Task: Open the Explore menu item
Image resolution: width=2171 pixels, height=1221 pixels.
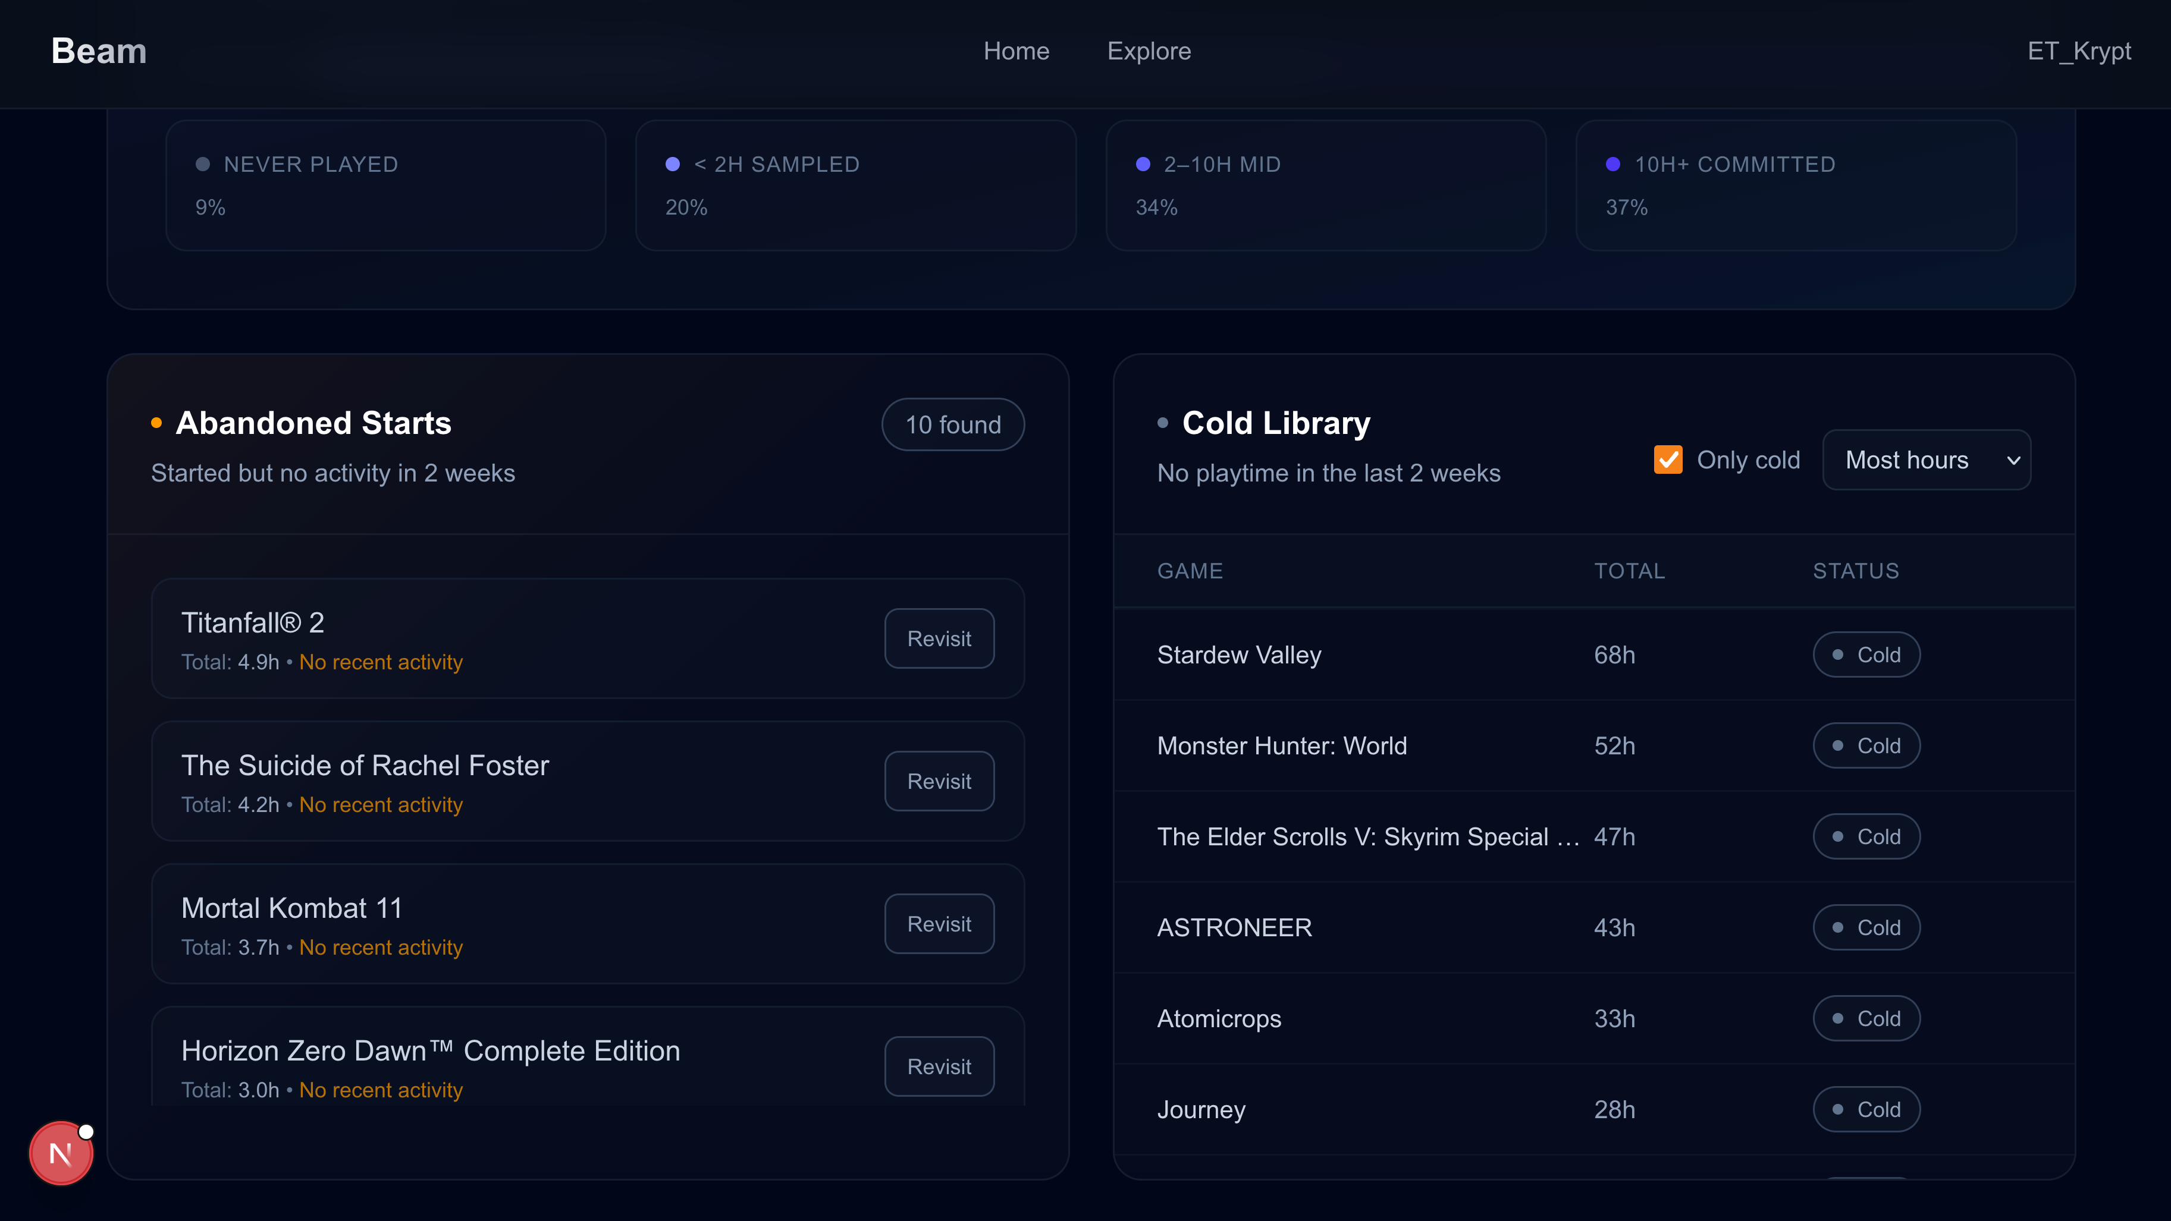Action: tap(1148, 51)
